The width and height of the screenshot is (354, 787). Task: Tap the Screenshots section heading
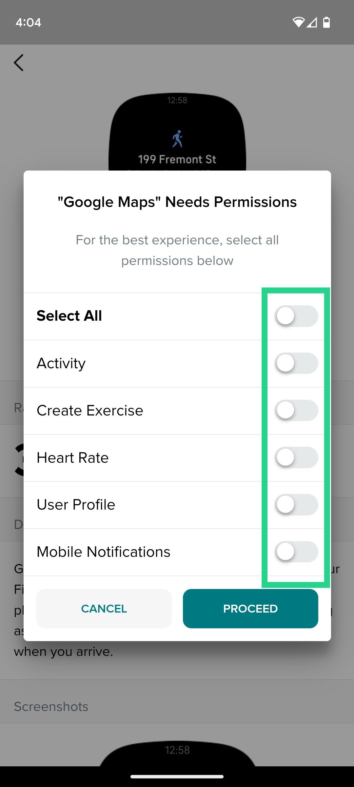coord(51,707)
